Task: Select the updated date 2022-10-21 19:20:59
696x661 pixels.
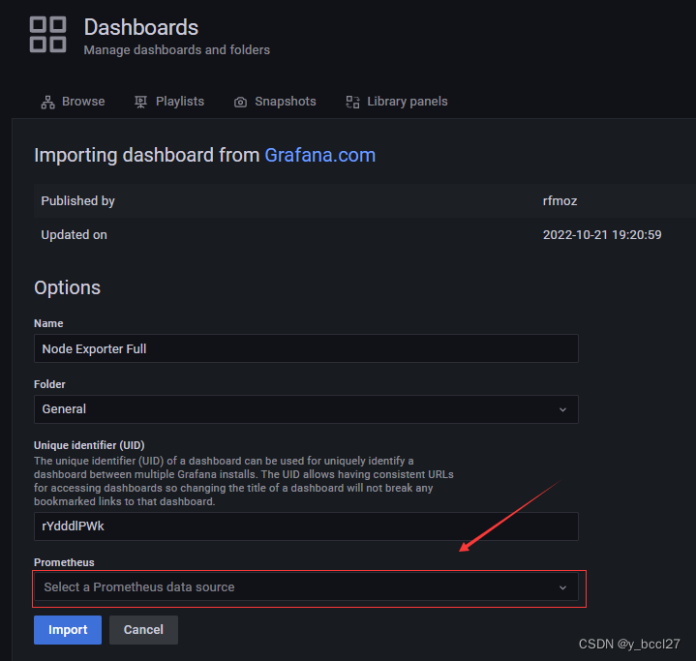Action: pos(602,235)
